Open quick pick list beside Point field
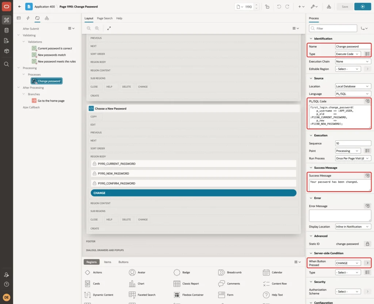Screen dimensions: 374x304 click(x=367, y=151)
